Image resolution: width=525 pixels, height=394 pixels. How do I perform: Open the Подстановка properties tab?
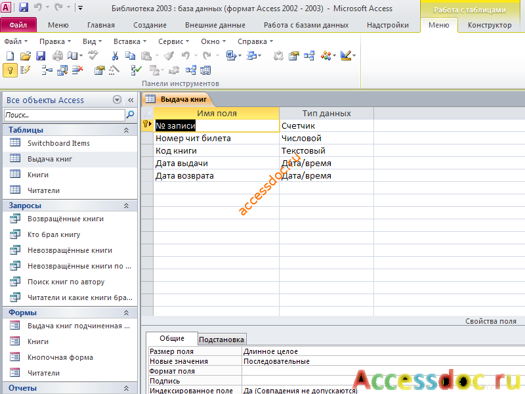[x=221, y=339]
